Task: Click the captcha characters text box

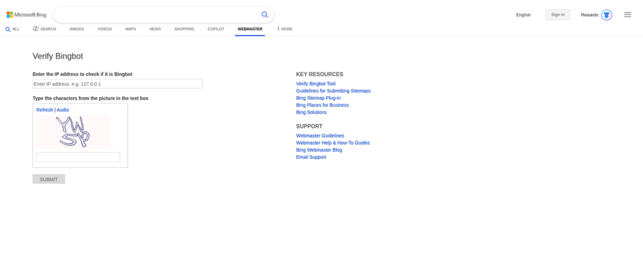Action: tap(78, 157)
